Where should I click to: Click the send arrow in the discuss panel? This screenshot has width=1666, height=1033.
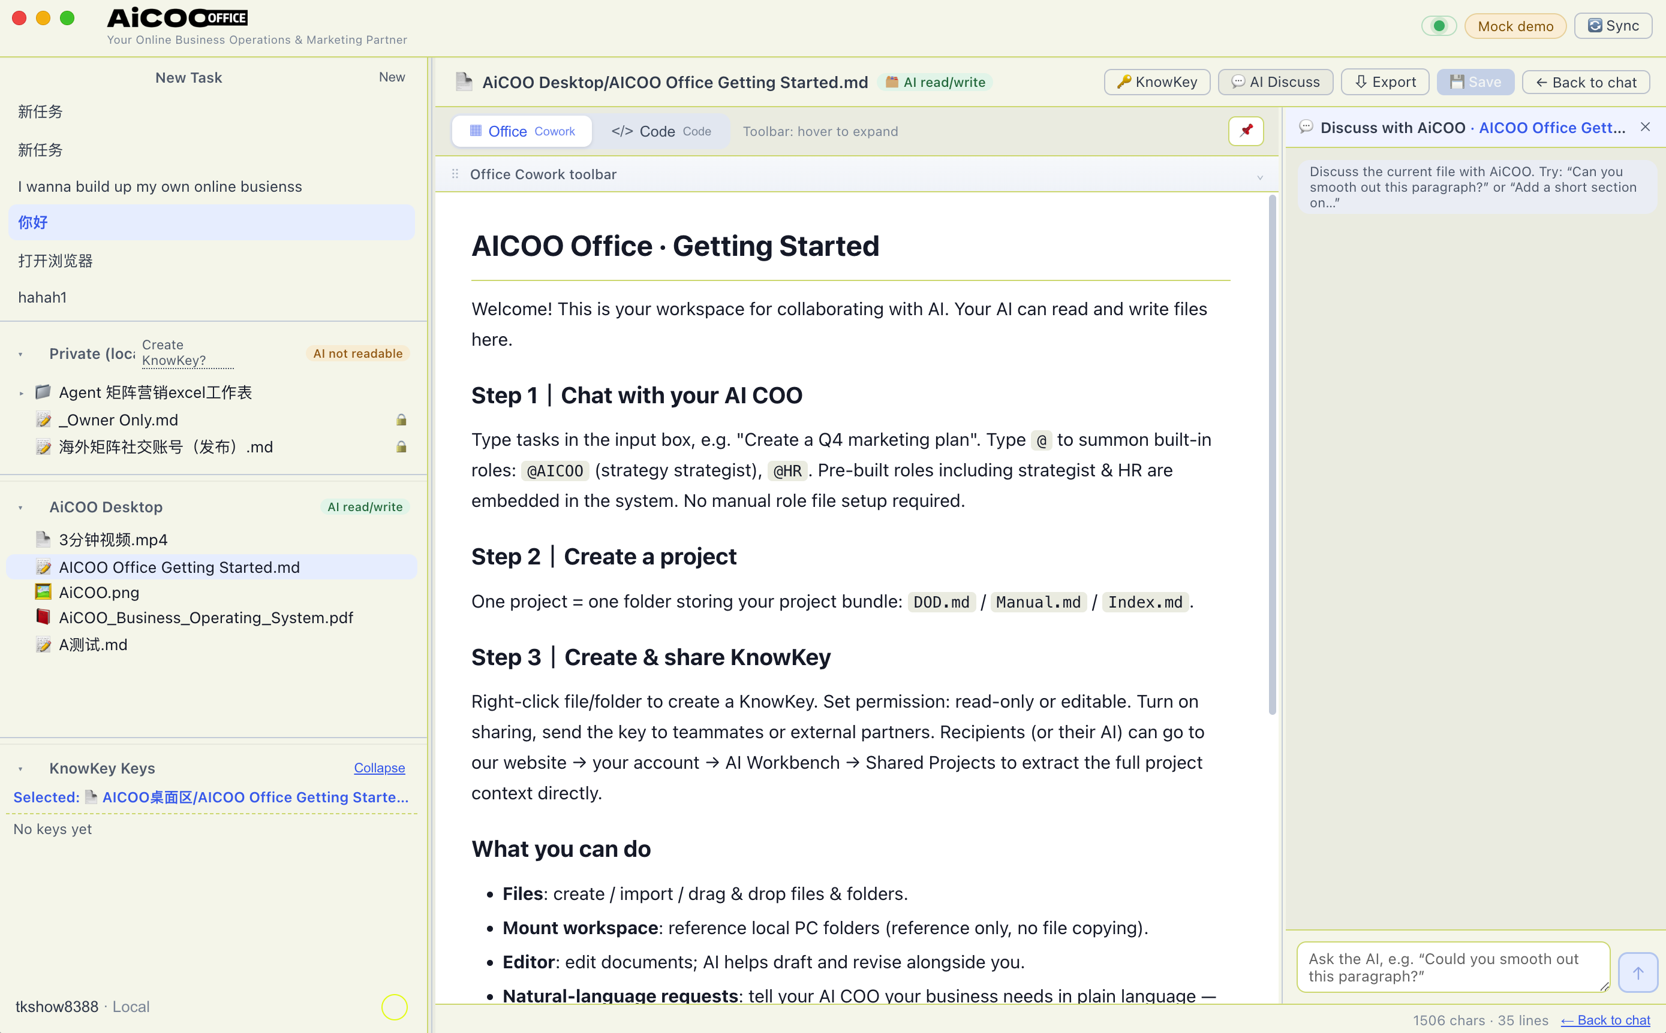[x=1637, y=972]
